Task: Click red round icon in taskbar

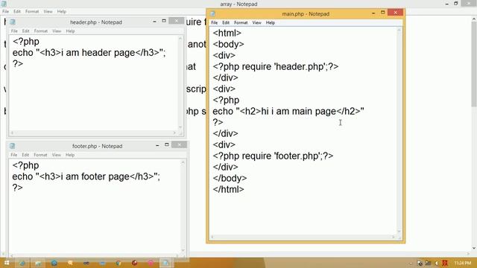Action: [x=134, y=263]
